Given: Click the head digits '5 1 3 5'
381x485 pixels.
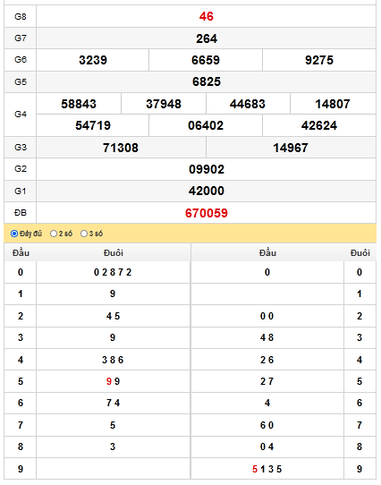Looking at the screenshot, I should click(267, 469).
